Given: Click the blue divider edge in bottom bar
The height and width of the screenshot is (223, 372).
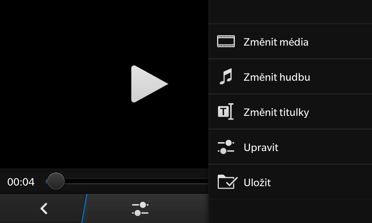Looking at the screenshot, I should point(84,209).
